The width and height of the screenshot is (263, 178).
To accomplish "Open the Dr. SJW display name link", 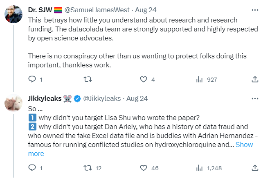I will (x=38, y=9).
